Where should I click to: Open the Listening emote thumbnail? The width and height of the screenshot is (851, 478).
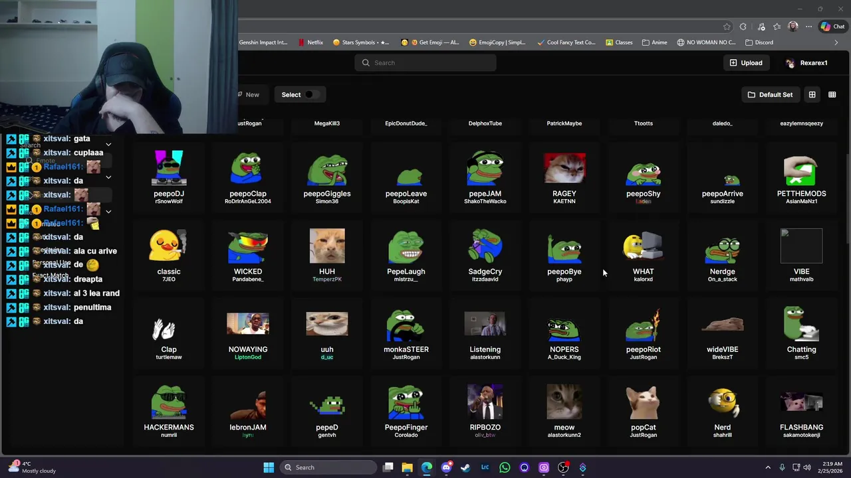(x=485, y=325)
